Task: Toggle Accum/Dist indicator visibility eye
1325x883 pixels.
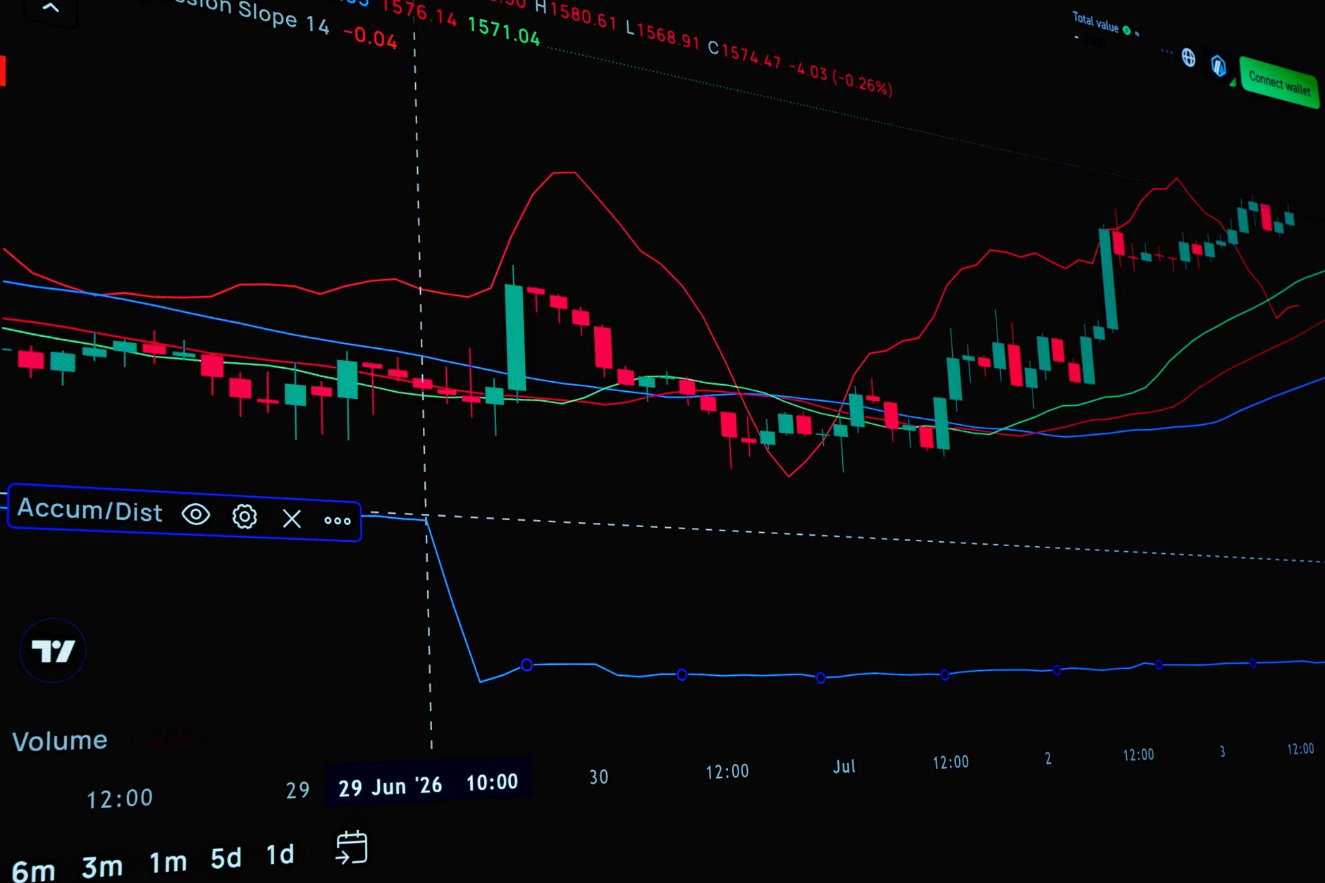Action: 196,514
